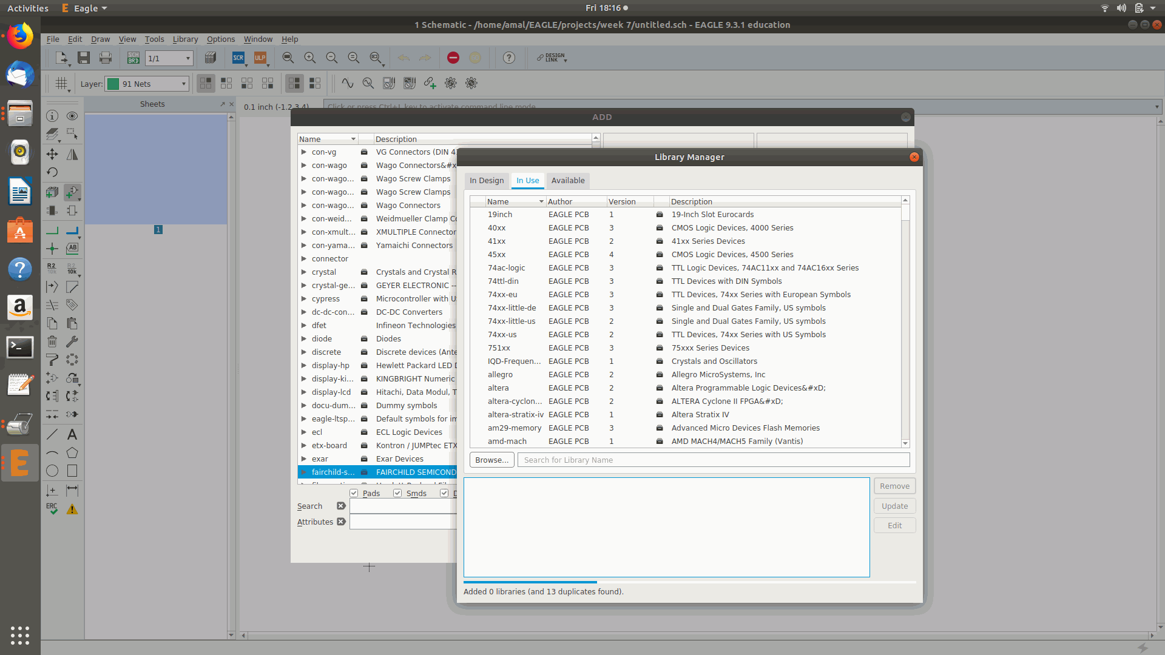
Task: Clear the Attributes filter toggle
Action: pos(341,522)
